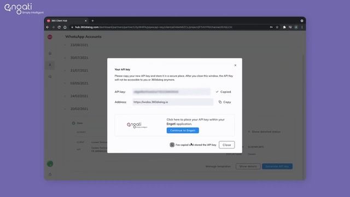Bookmark the page with the star icon
Screen dimensions: 350x197
tap(277, 27)
